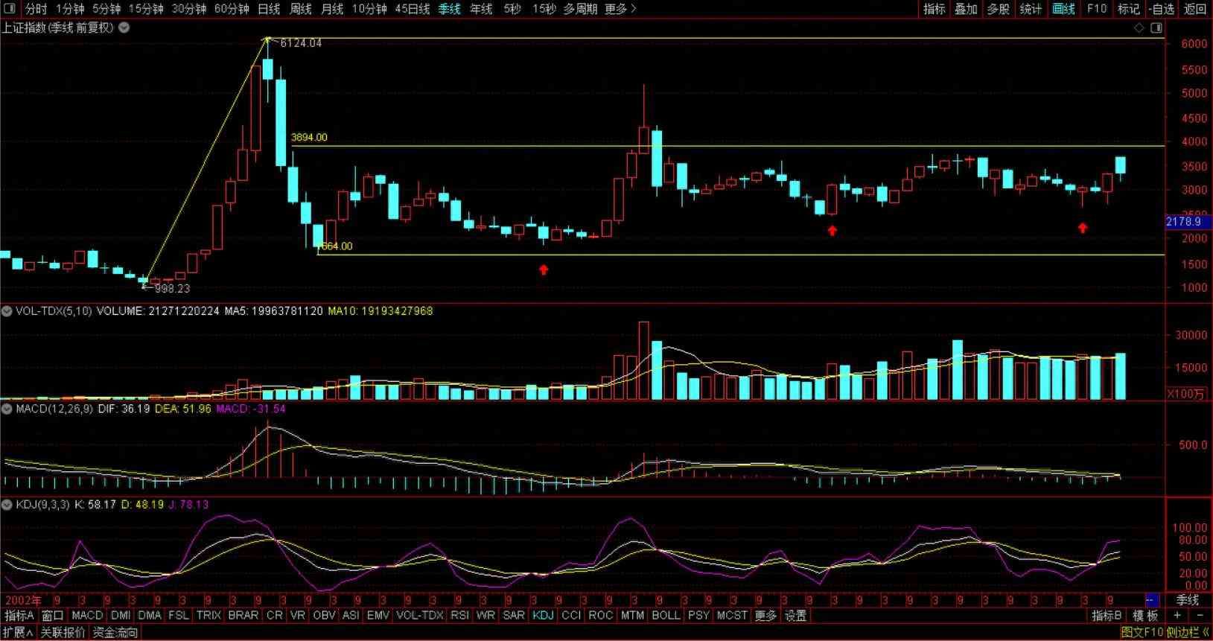This screenshot has width=1213, height=641.
Task: Open the VOL-TDX indicator dropdown arrow
Action: (7, 311)
